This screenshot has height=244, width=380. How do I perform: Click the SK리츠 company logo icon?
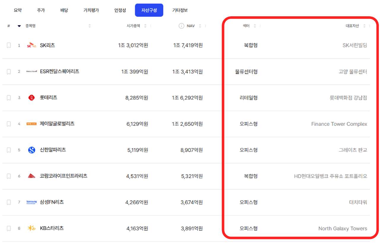point(31,45)
